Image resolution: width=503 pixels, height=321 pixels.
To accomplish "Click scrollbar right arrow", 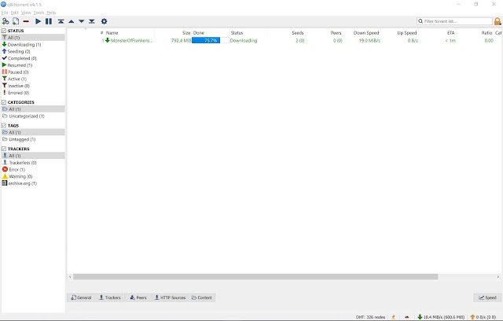I will 498,277.
